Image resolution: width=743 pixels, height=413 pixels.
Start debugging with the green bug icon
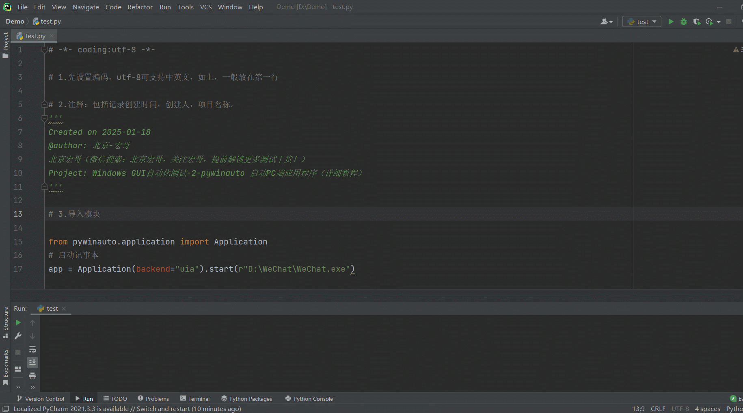[x=684, y=22]
